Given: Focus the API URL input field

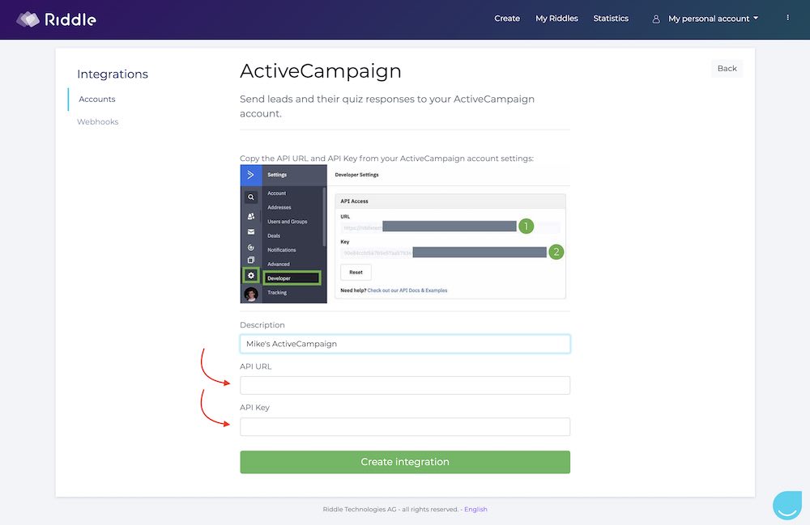Looking at the screenshot, I should coord(405,385).
